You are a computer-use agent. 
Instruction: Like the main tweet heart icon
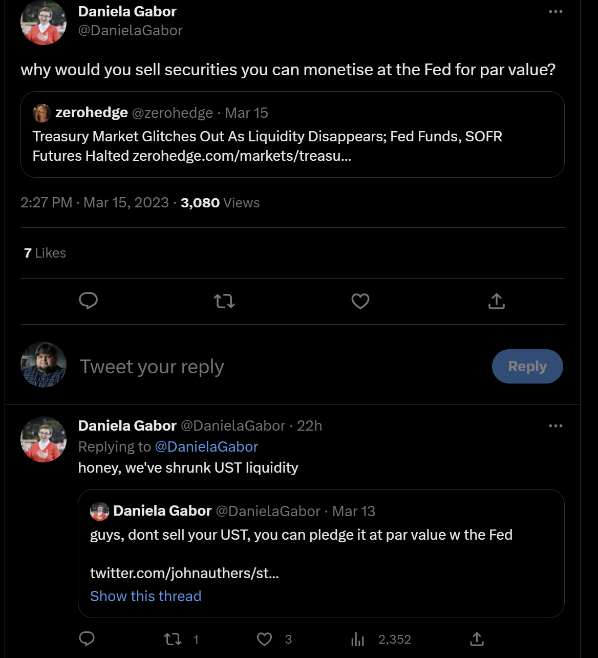tap(360, 301)
